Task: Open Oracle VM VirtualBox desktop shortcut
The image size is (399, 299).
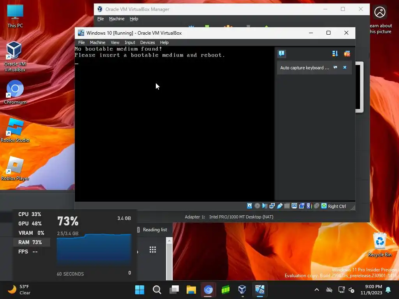Action: click(x=15, y=56)
